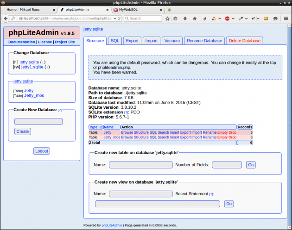Switch to the jetty1.sqlite database
Screen dimensions: 292x230
click(x=32, y=67)
